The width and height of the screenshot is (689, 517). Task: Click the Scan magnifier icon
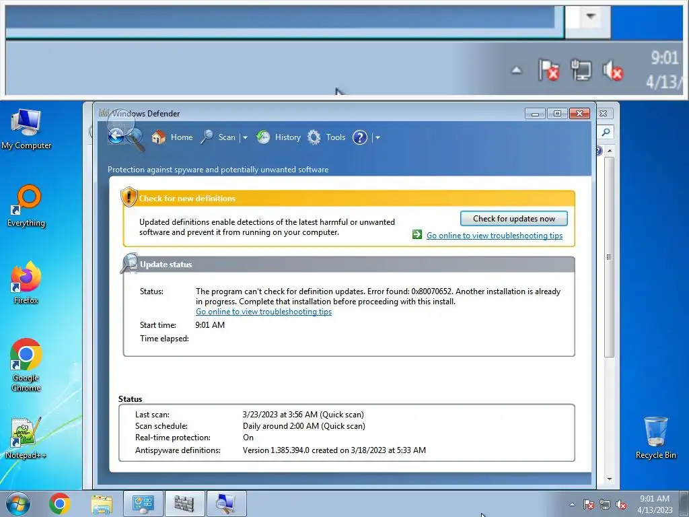pyautogui.click(x=207, y=137)
